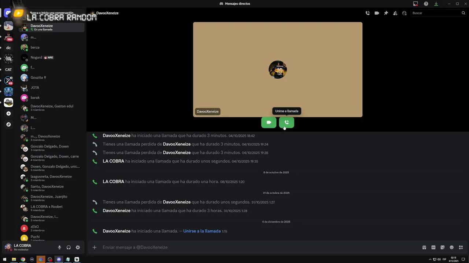Select DavooXeneize 'En una llamada' conversation
This screenshot has height=263, width=469.
(52, 27)
